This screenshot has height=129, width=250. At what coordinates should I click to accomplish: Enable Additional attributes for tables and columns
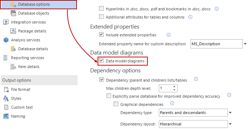coord(101,17)
